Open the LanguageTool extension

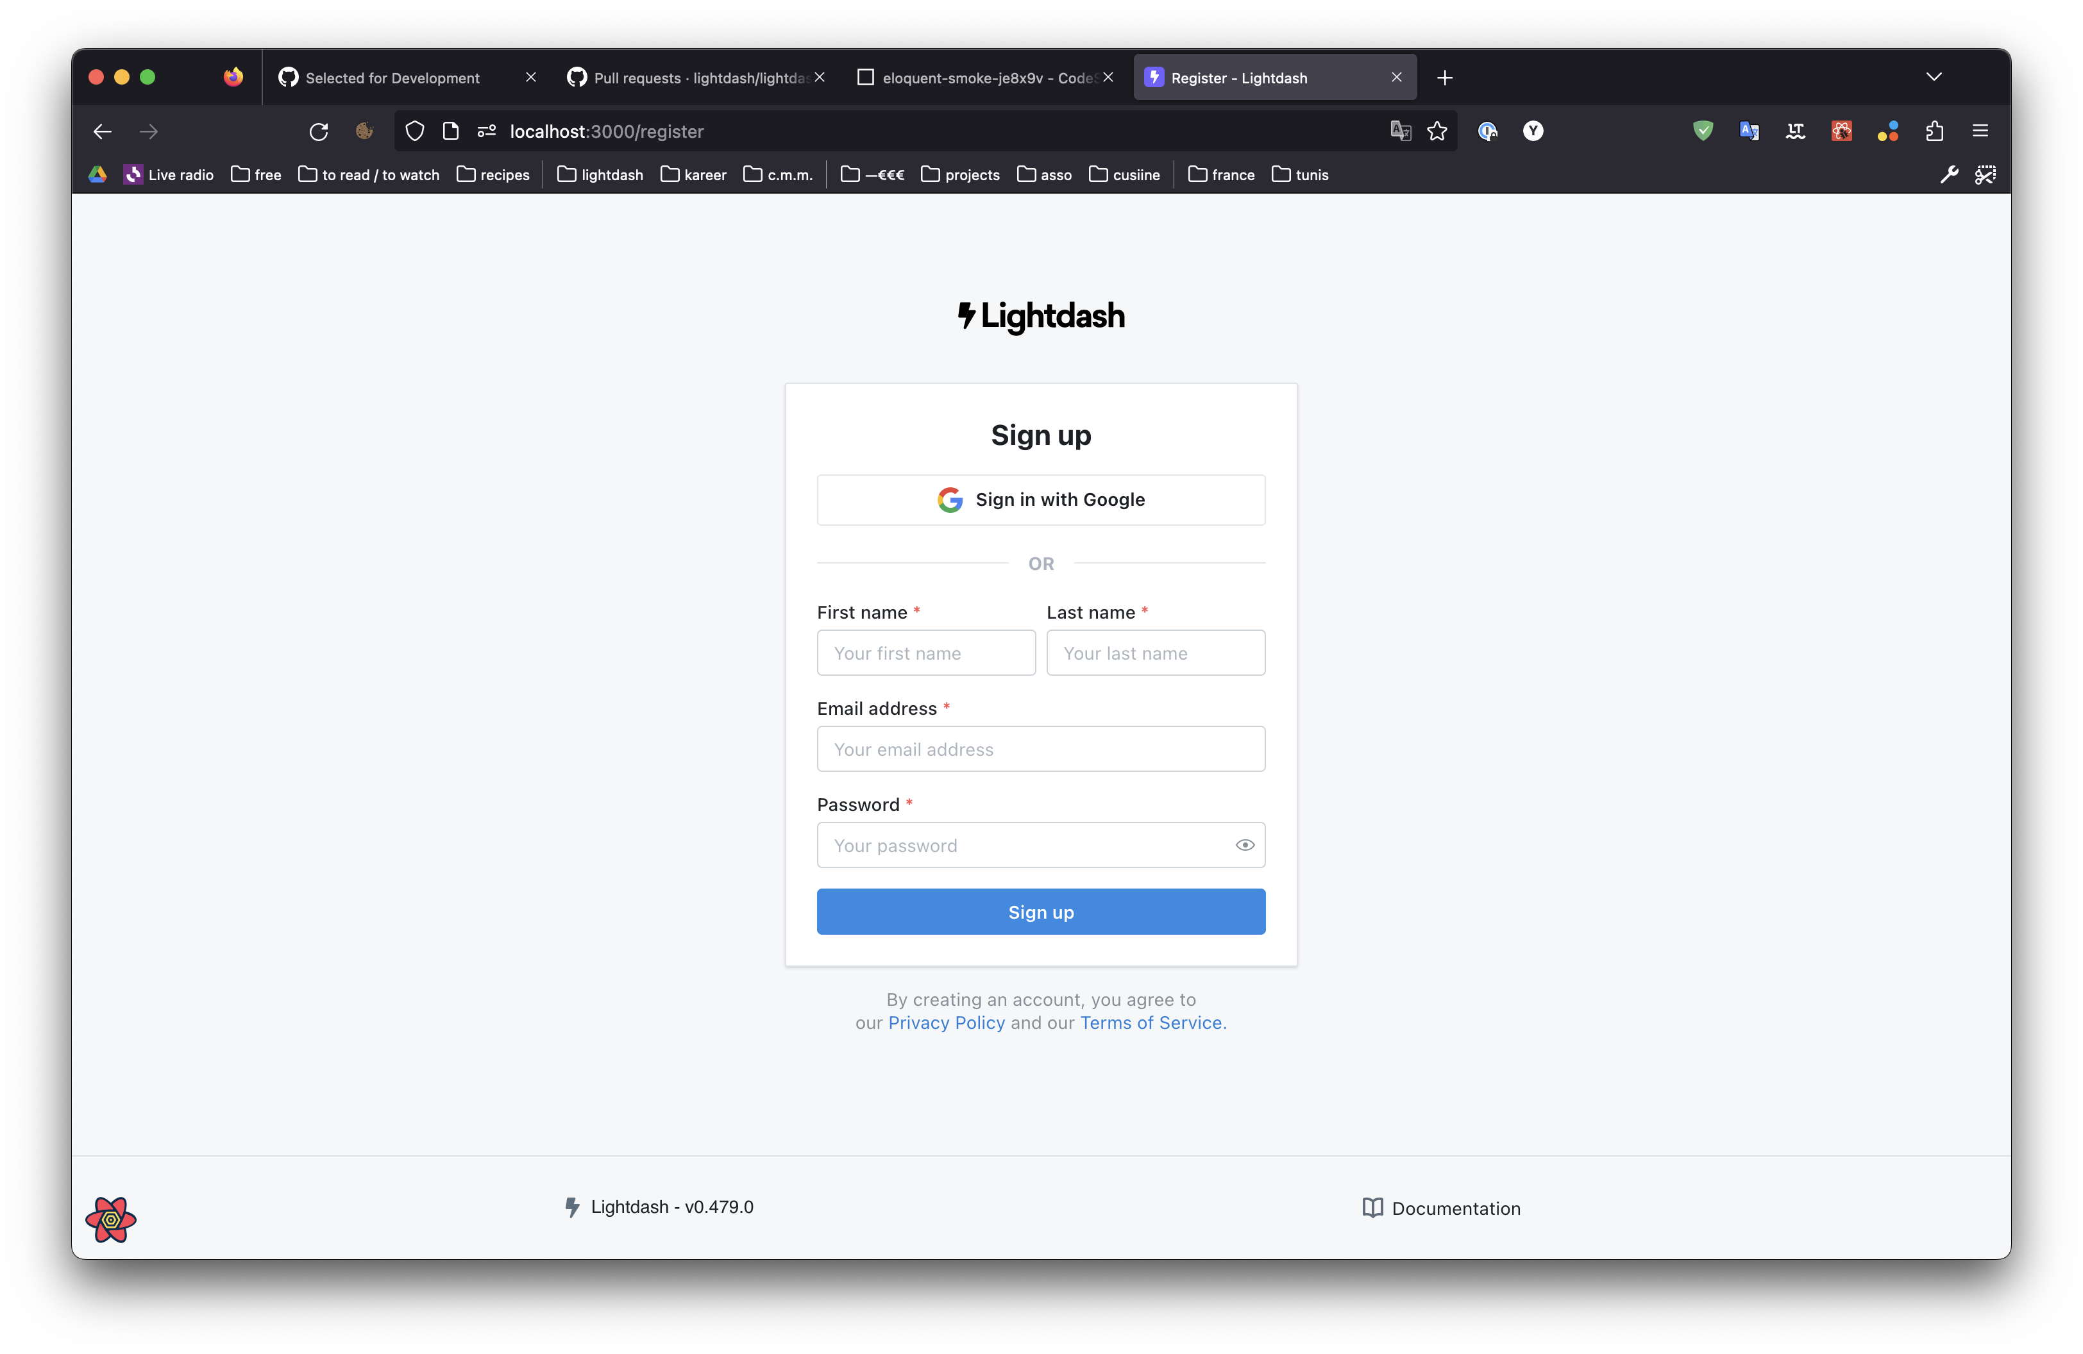point(1796,131)
